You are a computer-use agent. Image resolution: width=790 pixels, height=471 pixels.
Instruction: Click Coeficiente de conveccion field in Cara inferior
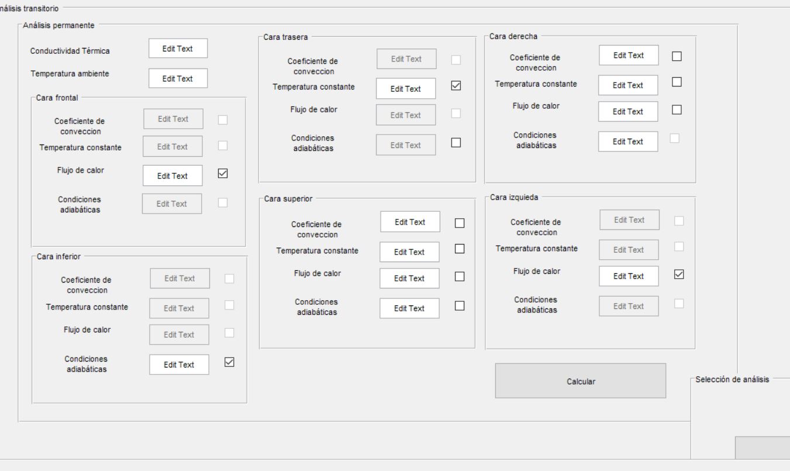[x=180, y=279]
